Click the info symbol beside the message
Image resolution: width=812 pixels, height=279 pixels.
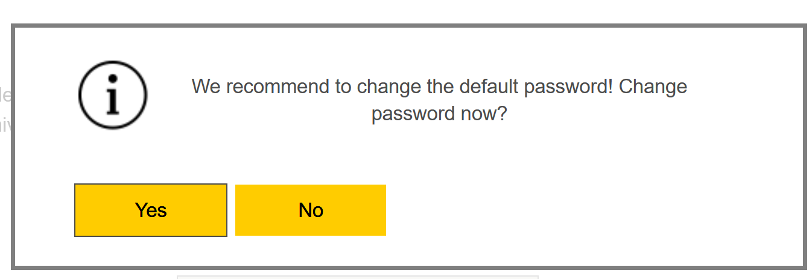click(113, 95)
